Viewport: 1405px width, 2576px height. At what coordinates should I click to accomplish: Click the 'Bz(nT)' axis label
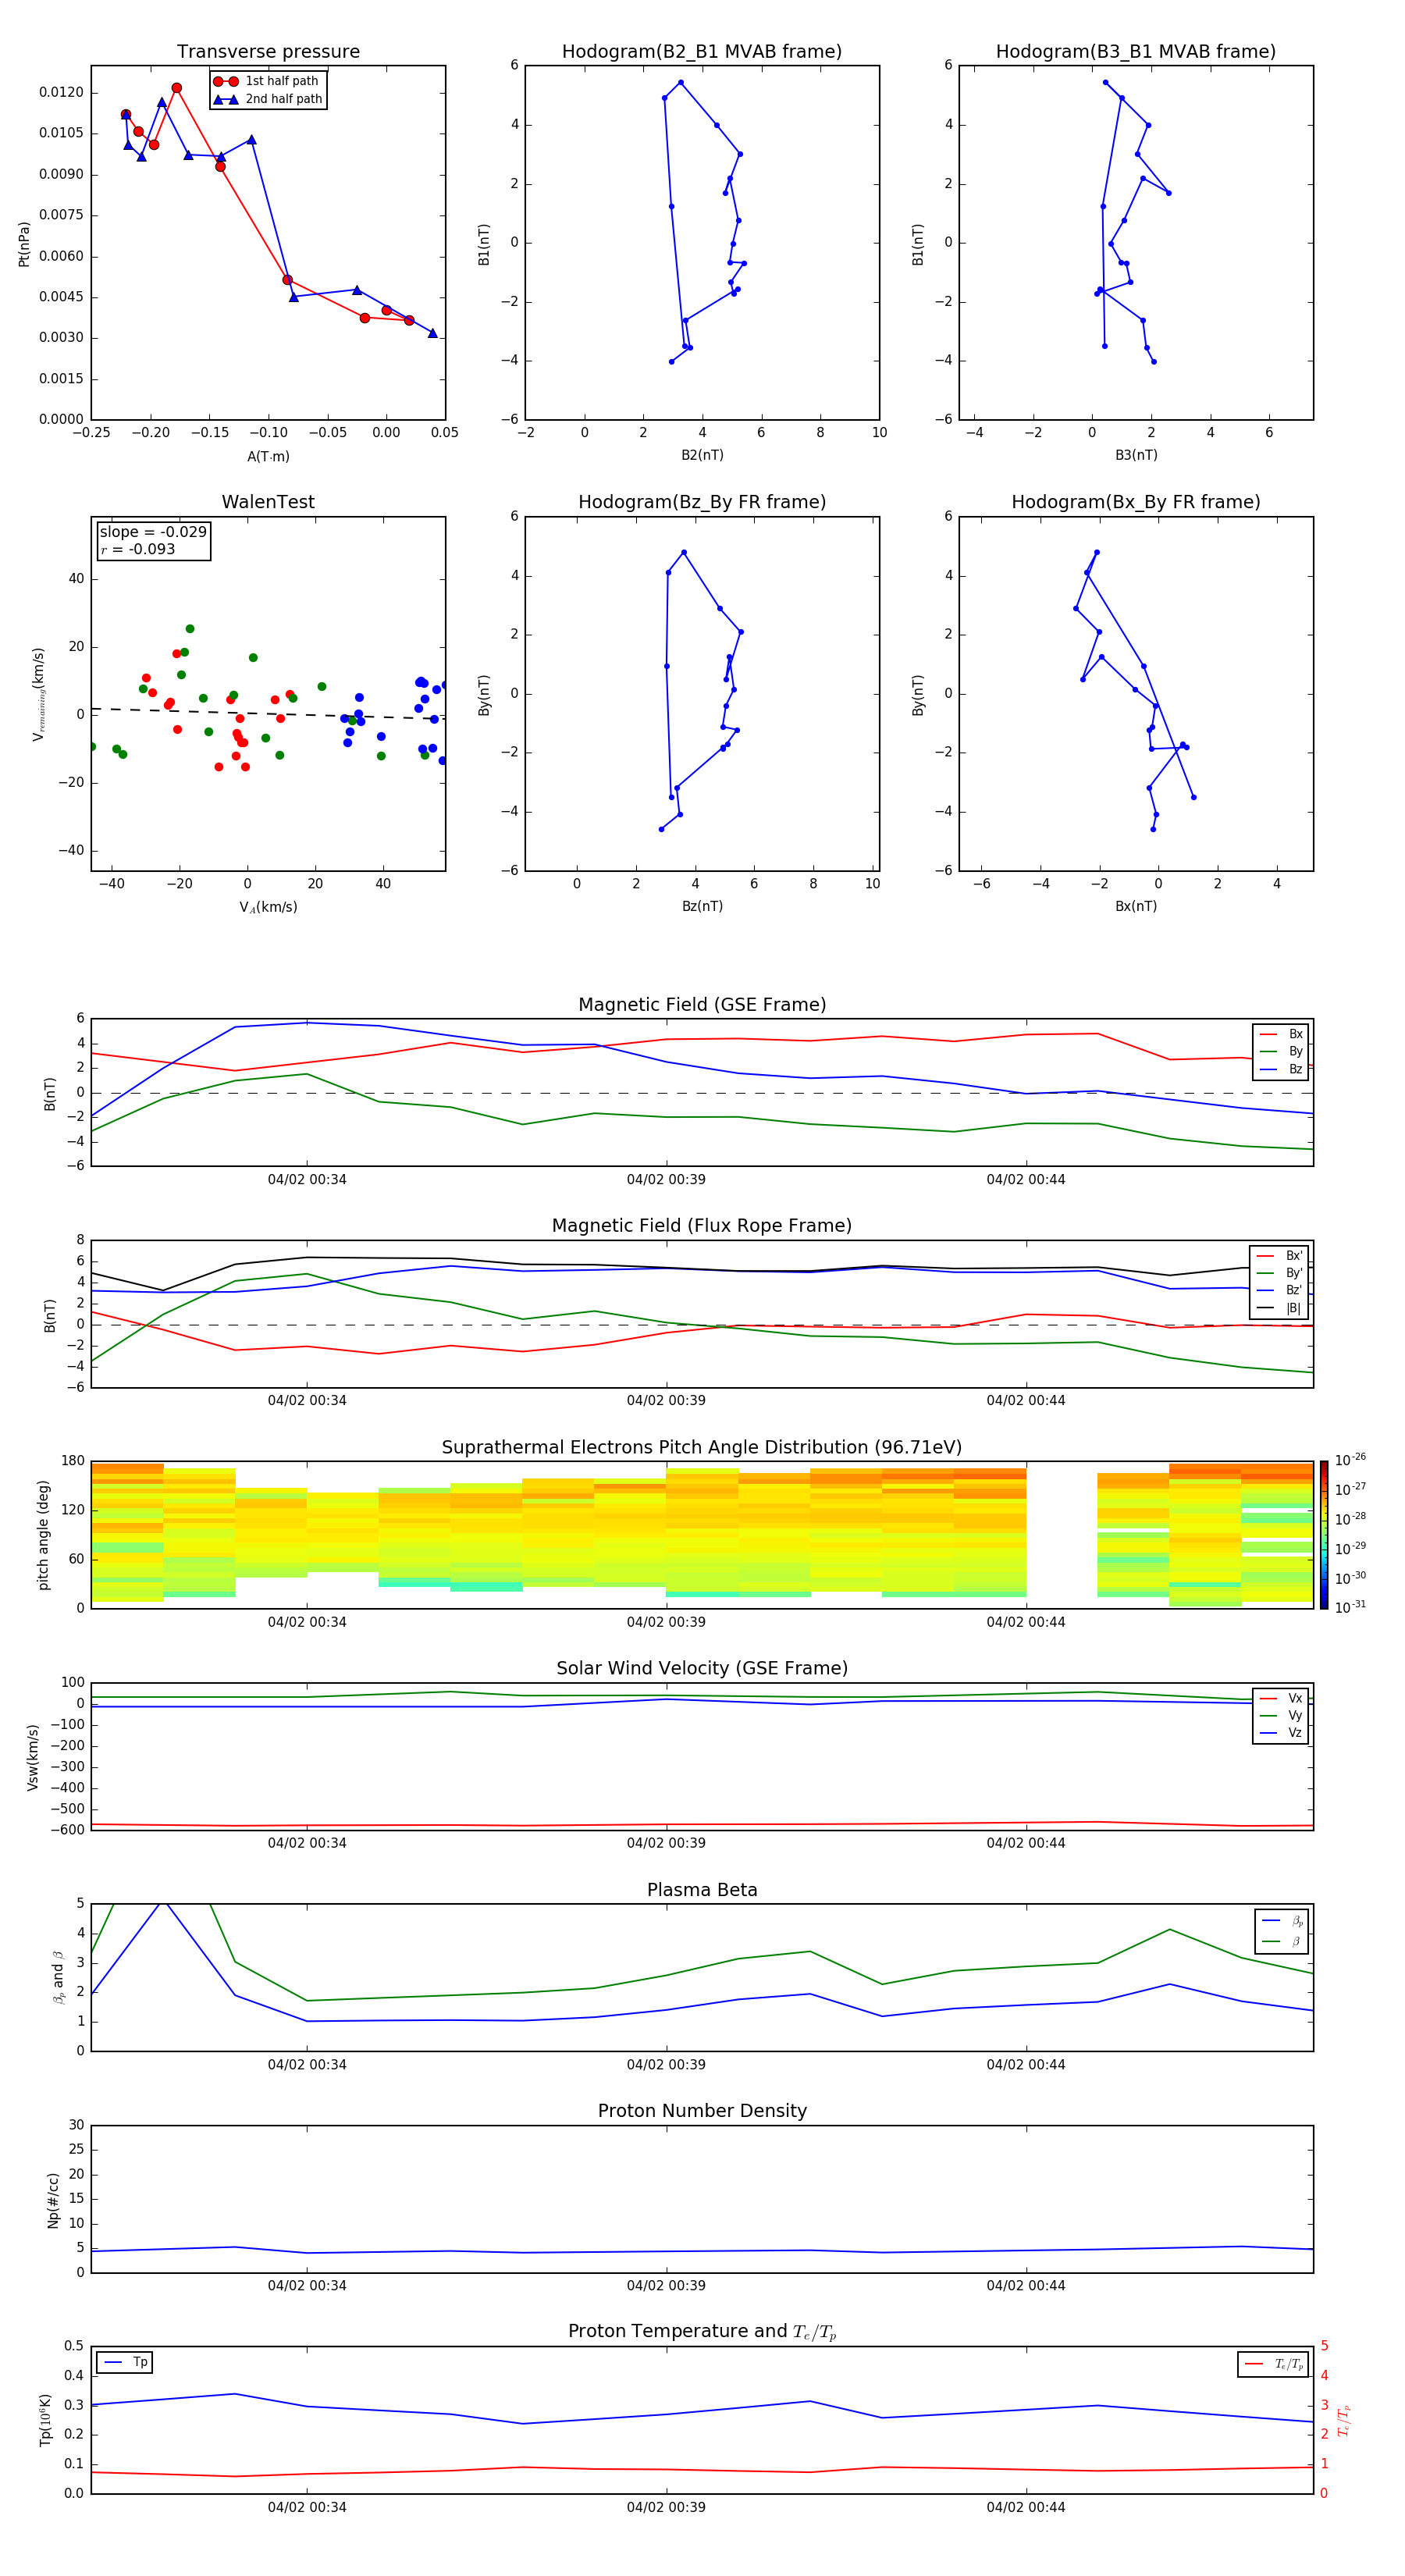702,906
